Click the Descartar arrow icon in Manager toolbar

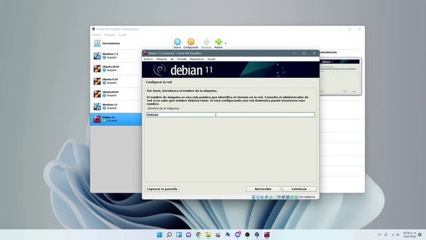pyautogui.click(x=206, y=42)
